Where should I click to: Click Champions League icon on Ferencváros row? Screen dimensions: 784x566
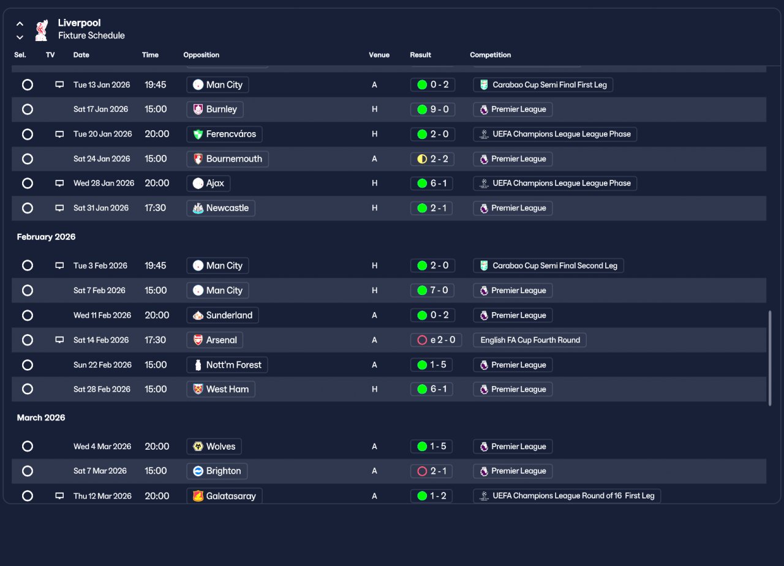pyautogui.click(x=484, y=134)
